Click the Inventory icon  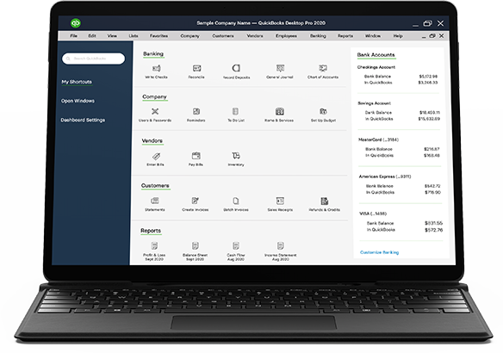click(x=236, y=156)
